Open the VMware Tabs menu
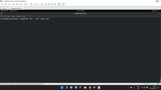Image resolution: width=161 pixels, height=90 pixels. coord(17,4)
